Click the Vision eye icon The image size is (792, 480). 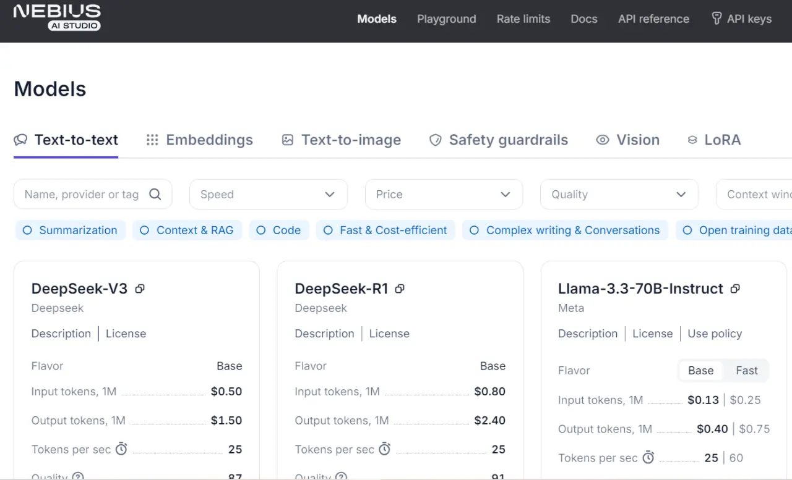[x=603, y=140]
